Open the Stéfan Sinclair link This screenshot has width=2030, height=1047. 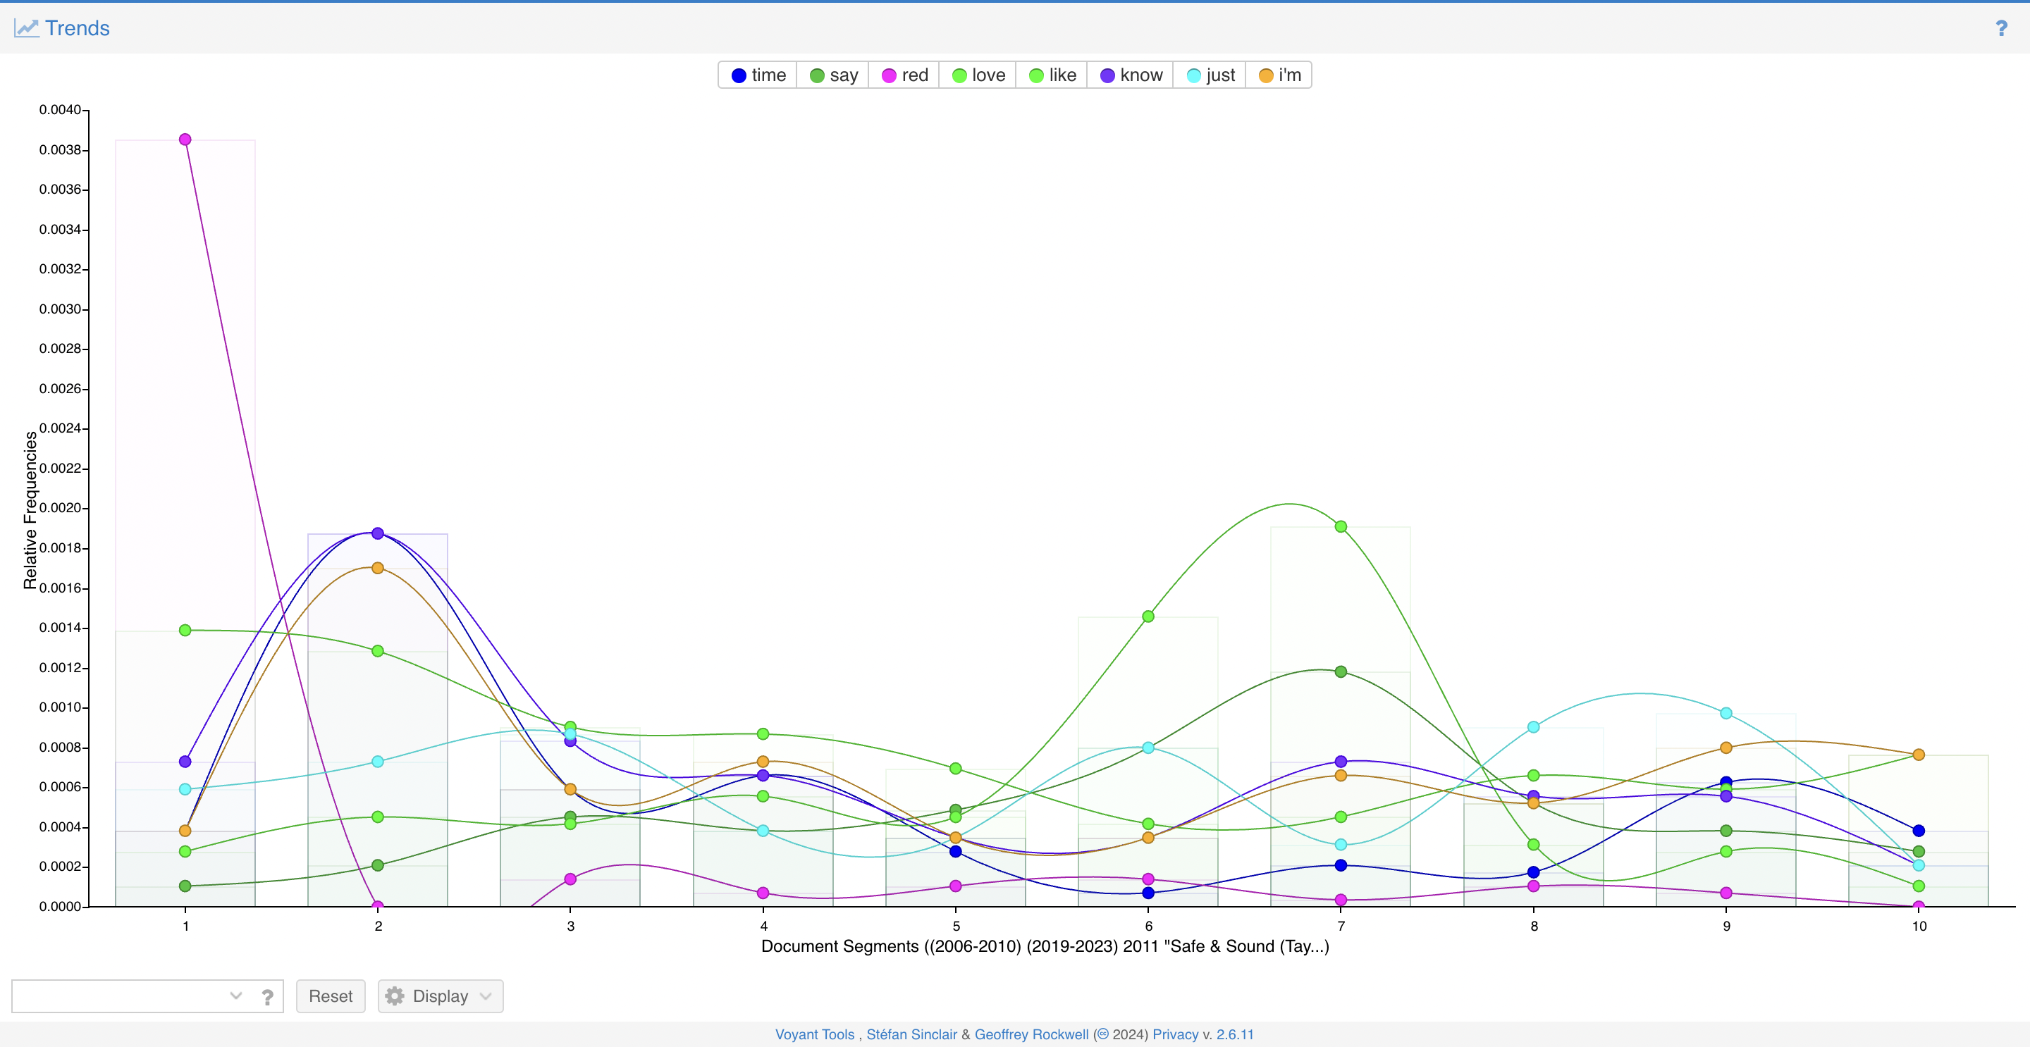911,1034
